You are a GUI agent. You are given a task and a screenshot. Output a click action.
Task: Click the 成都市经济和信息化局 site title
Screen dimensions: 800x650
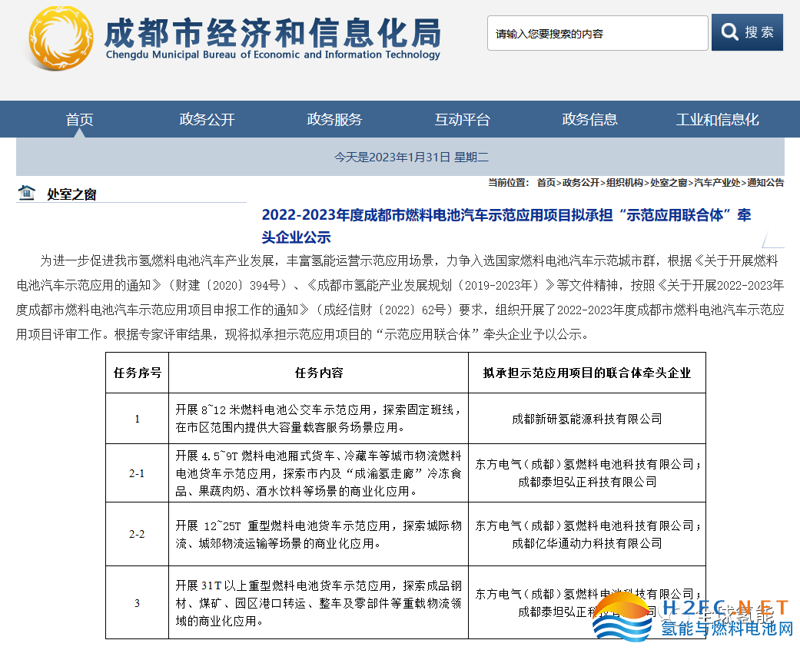[x=273, y=32]
